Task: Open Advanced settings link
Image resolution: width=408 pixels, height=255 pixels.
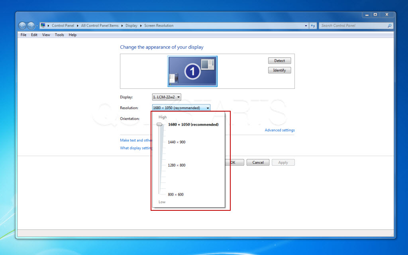Action: coord(280,130)
